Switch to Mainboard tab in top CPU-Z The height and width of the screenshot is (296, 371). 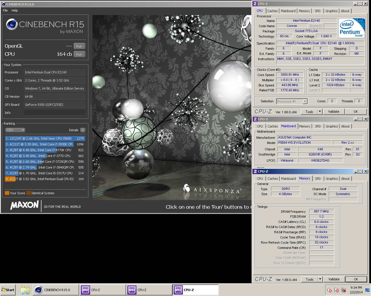[x=288, y=11]
